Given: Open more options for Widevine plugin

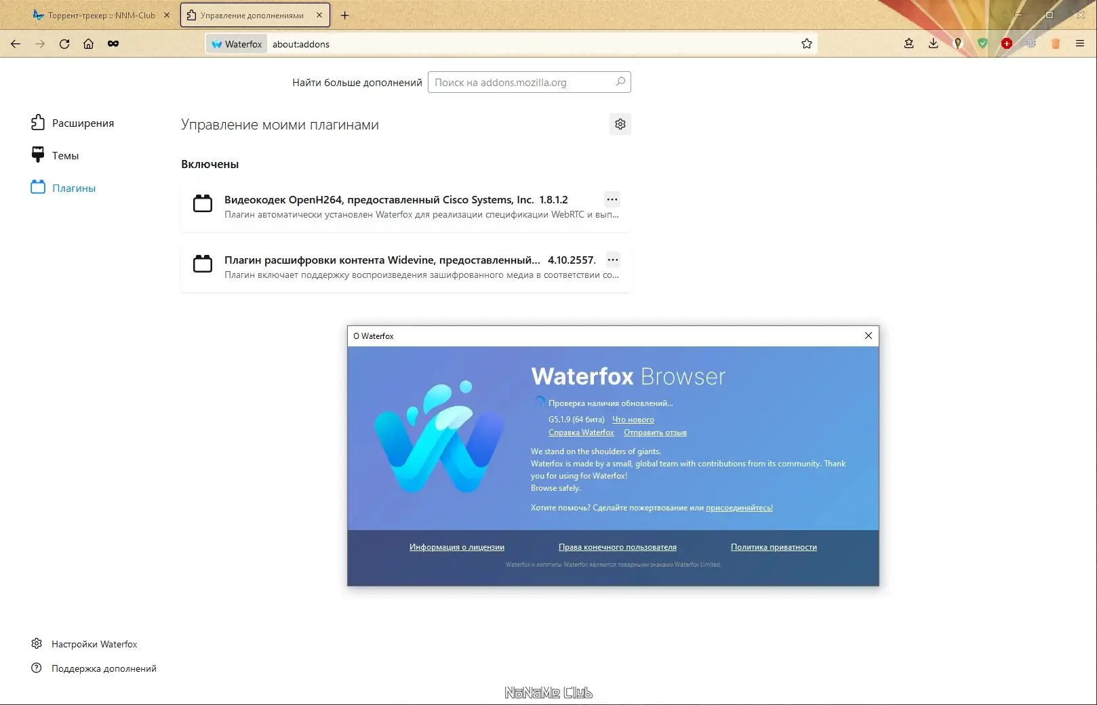Looking at the screenshot, I should tap(613, 260).
